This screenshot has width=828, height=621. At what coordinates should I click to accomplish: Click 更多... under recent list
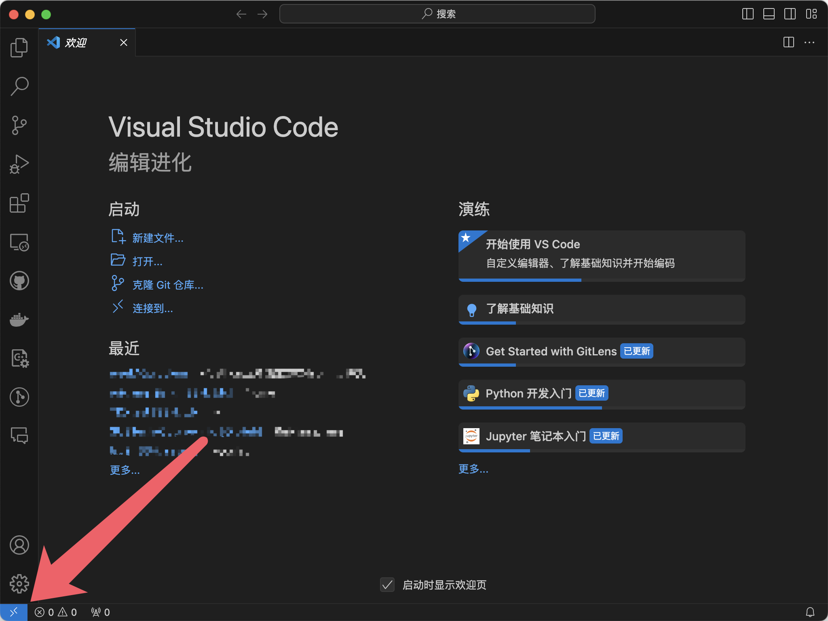click(x=125, y=470)
